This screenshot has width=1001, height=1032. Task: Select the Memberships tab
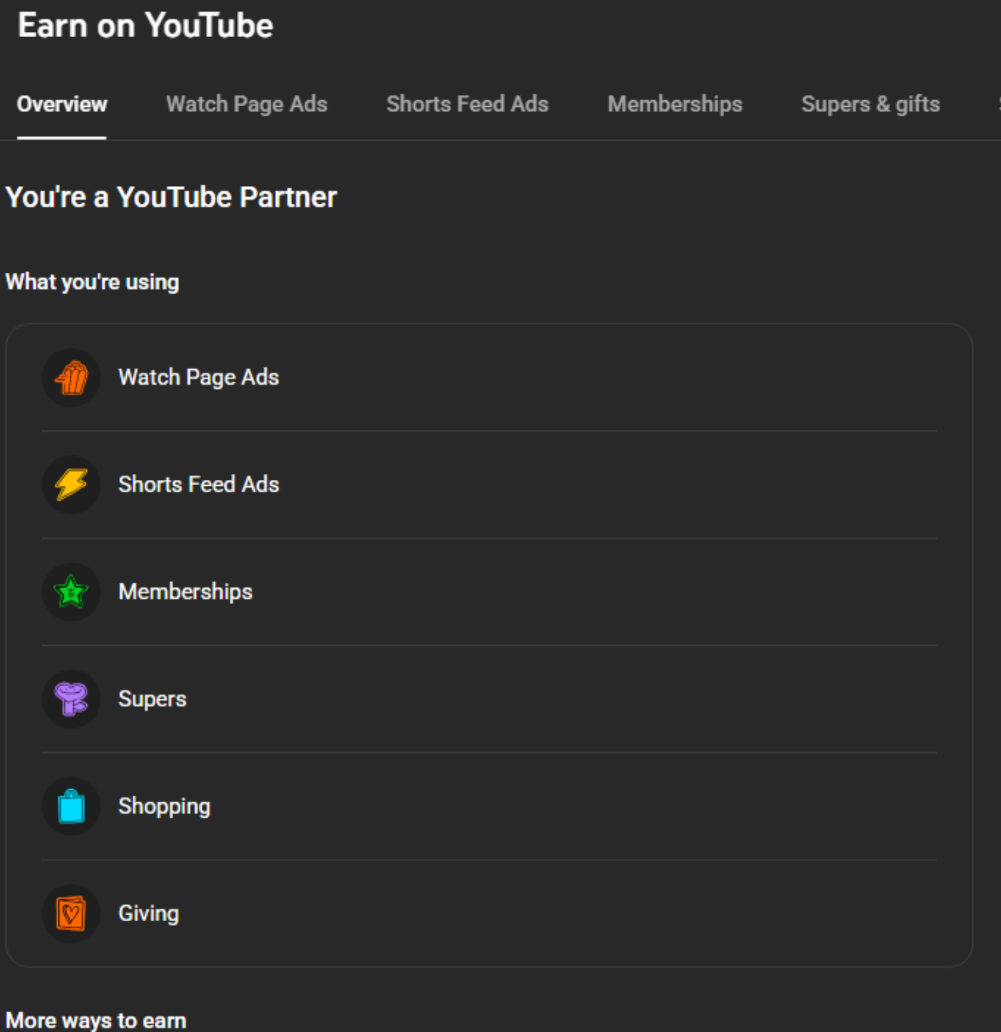pyautogui.click(x=674, y=104)
